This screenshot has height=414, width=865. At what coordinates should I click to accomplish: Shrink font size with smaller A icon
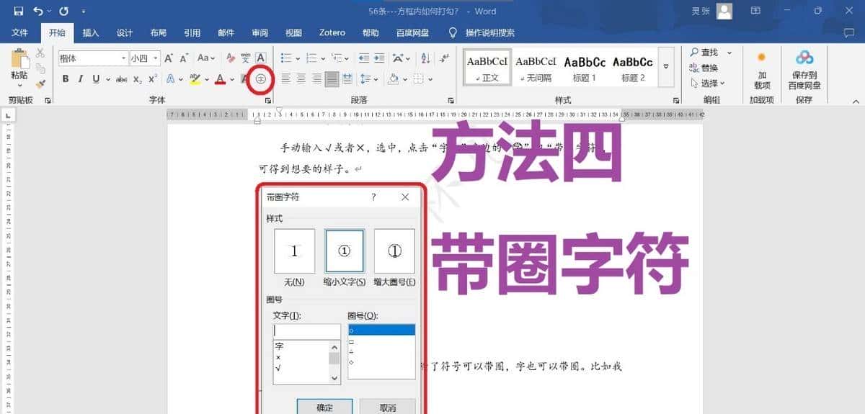point(185,58)
